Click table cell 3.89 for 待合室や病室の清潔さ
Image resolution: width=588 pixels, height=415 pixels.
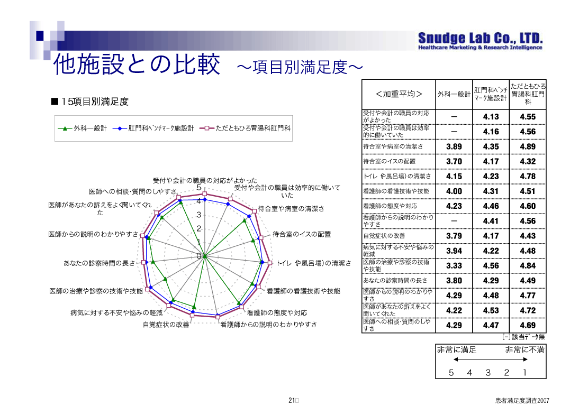click(454, 147)
